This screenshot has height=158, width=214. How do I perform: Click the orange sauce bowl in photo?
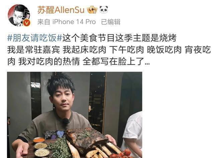(x=39, y=140)
